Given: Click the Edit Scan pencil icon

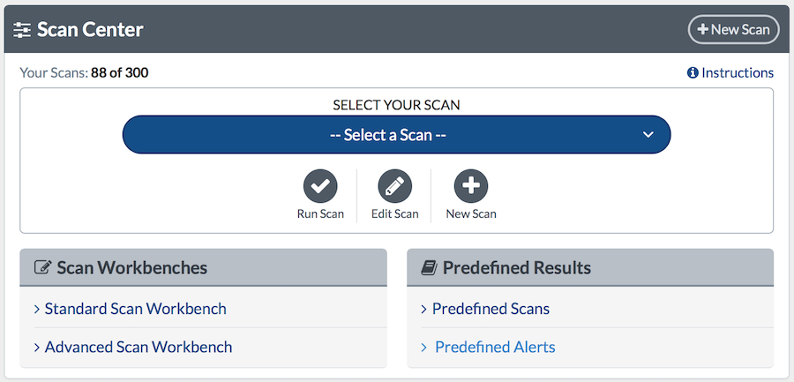Looking at the screenshot, I should coord(394,186).
